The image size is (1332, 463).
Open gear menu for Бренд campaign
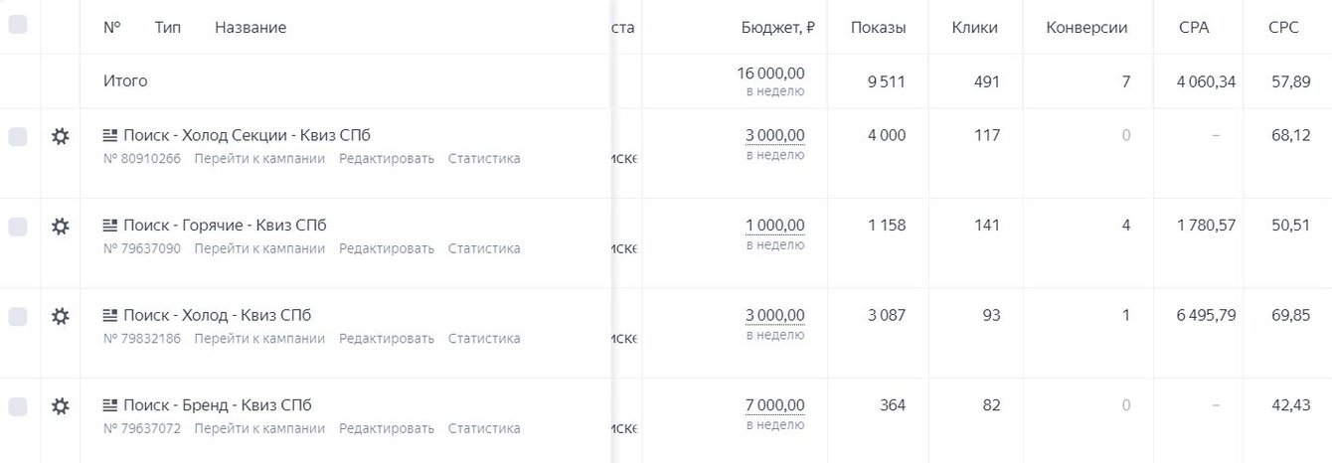tap(61, 406)
